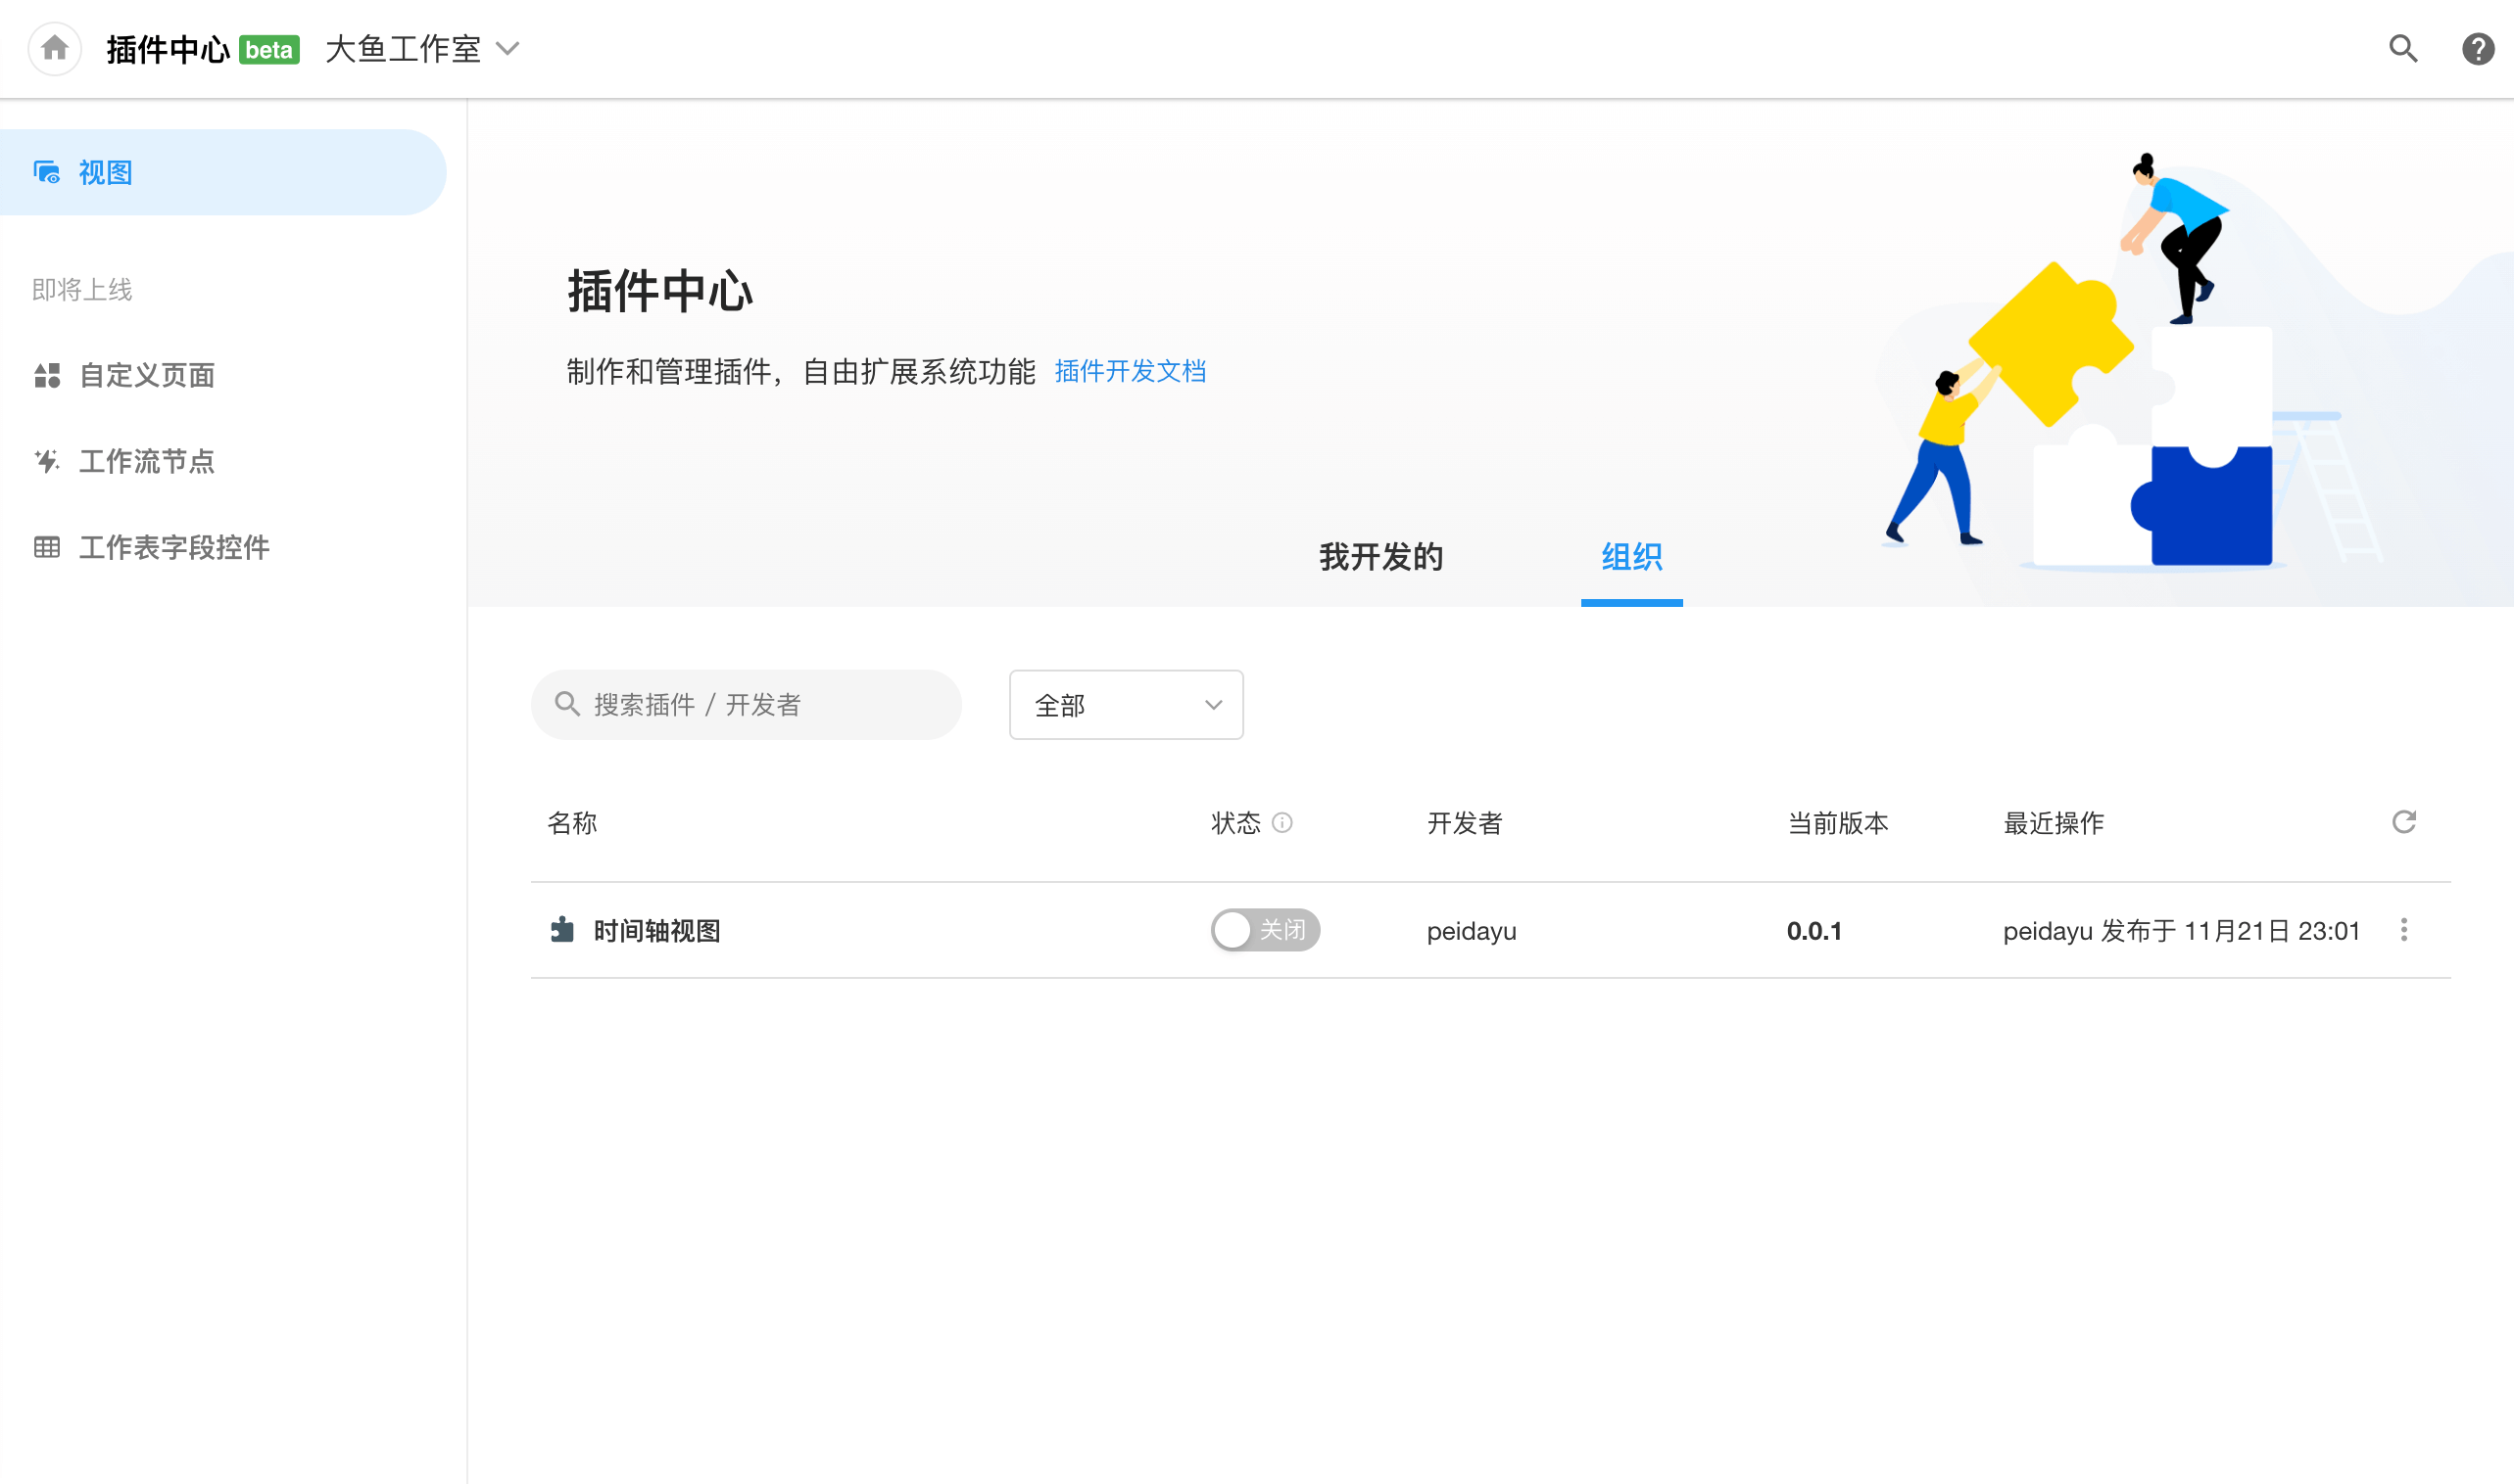Screen dimensions: 2514x1484
Task: Click the info icon beside 状态
Action: (1282, 822)
